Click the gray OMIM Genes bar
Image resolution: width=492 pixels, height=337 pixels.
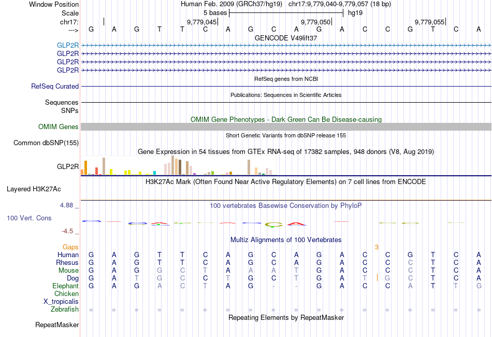click(x=286, y=127)
